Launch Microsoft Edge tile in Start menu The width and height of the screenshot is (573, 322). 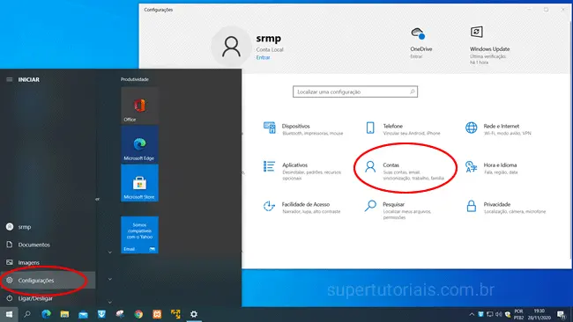[139, 144]
